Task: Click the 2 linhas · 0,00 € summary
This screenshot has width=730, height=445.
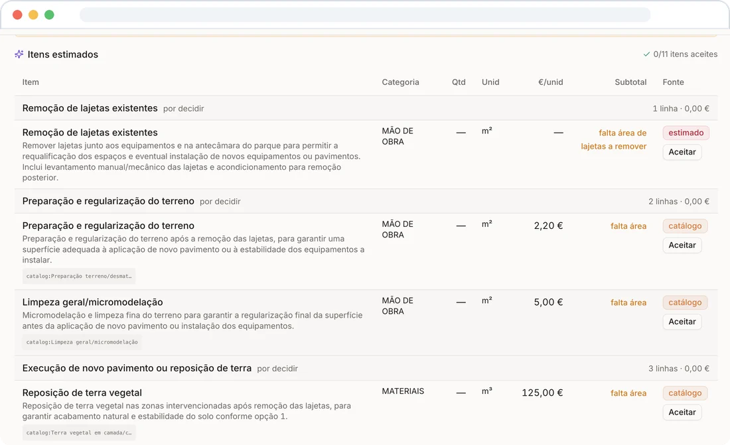Action: pyautogui.click(x=679, y=202)
